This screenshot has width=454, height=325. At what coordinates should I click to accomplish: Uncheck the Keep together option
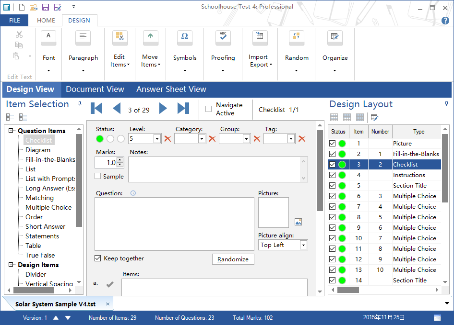click(x=98, y=258)
